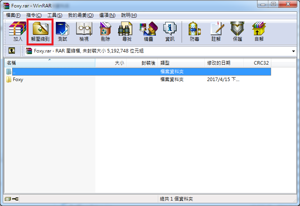
Task: Click 檔案資料夾 in the selected ".." row
Action: pyautogui.click(x=172, y=72)
